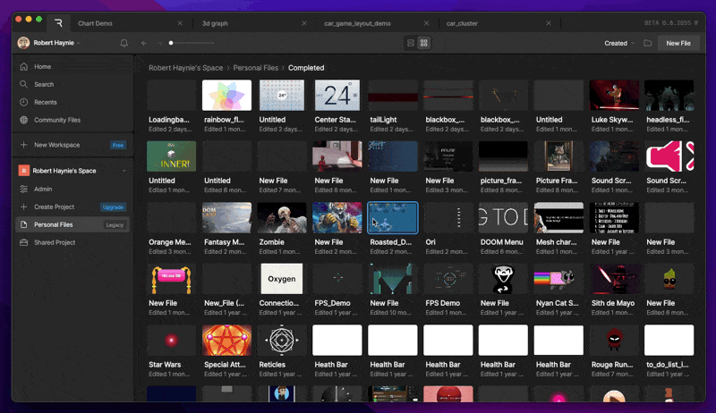Collapse the Robert Haynie's Space section
This screenshot has width=716, height=413.
click(124, 171)
